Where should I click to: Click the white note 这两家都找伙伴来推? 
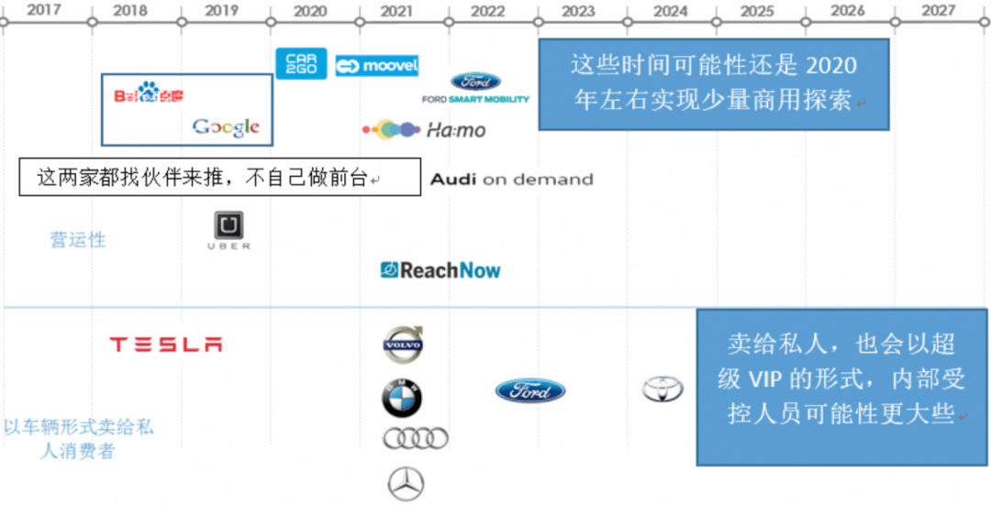click(x=220, y=178)
